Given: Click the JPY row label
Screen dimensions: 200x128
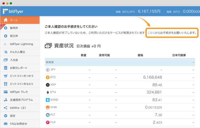Looking at the screenshot, I should coord(53,70).
